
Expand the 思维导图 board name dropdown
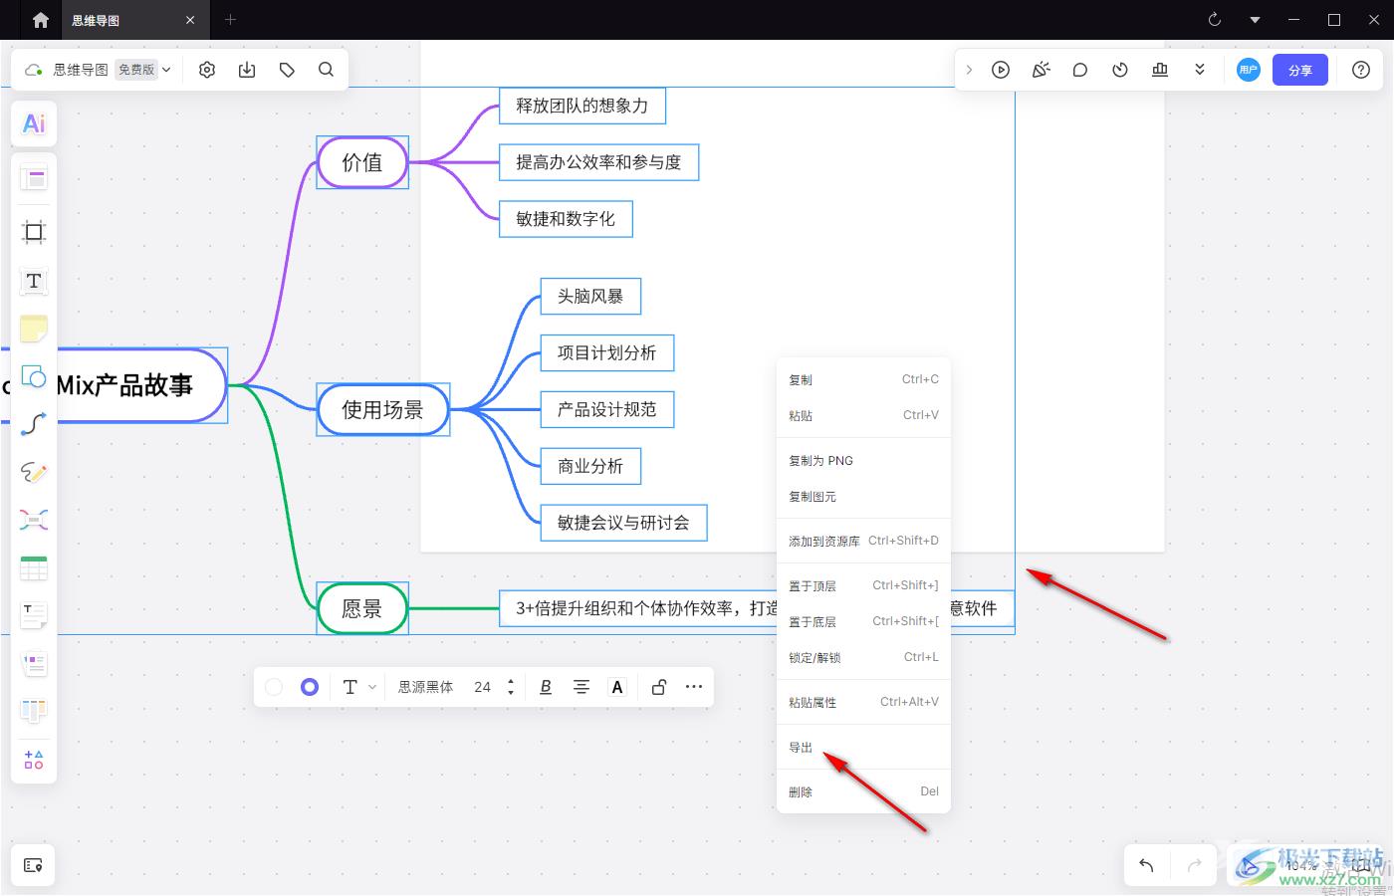click(x=166, y=70)
